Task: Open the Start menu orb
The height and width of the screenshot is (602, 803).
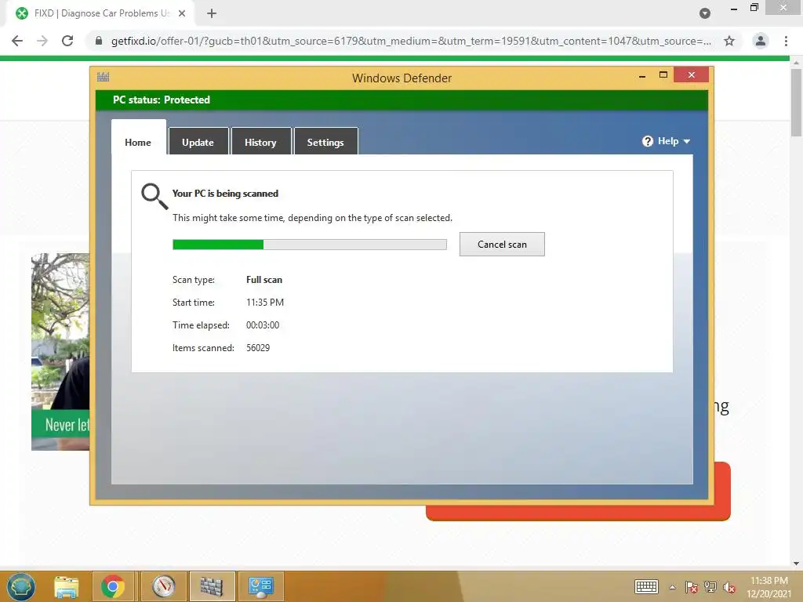Action: coord(21,586)
